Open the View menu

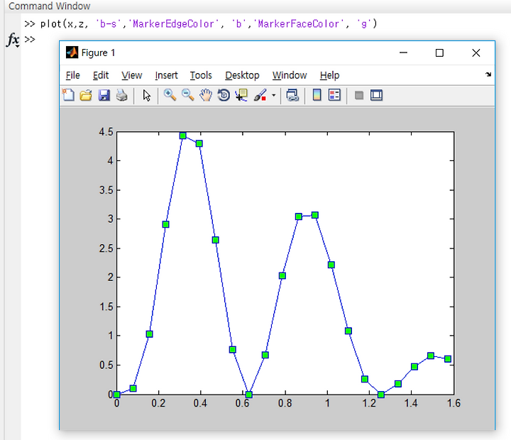(132, 75)
